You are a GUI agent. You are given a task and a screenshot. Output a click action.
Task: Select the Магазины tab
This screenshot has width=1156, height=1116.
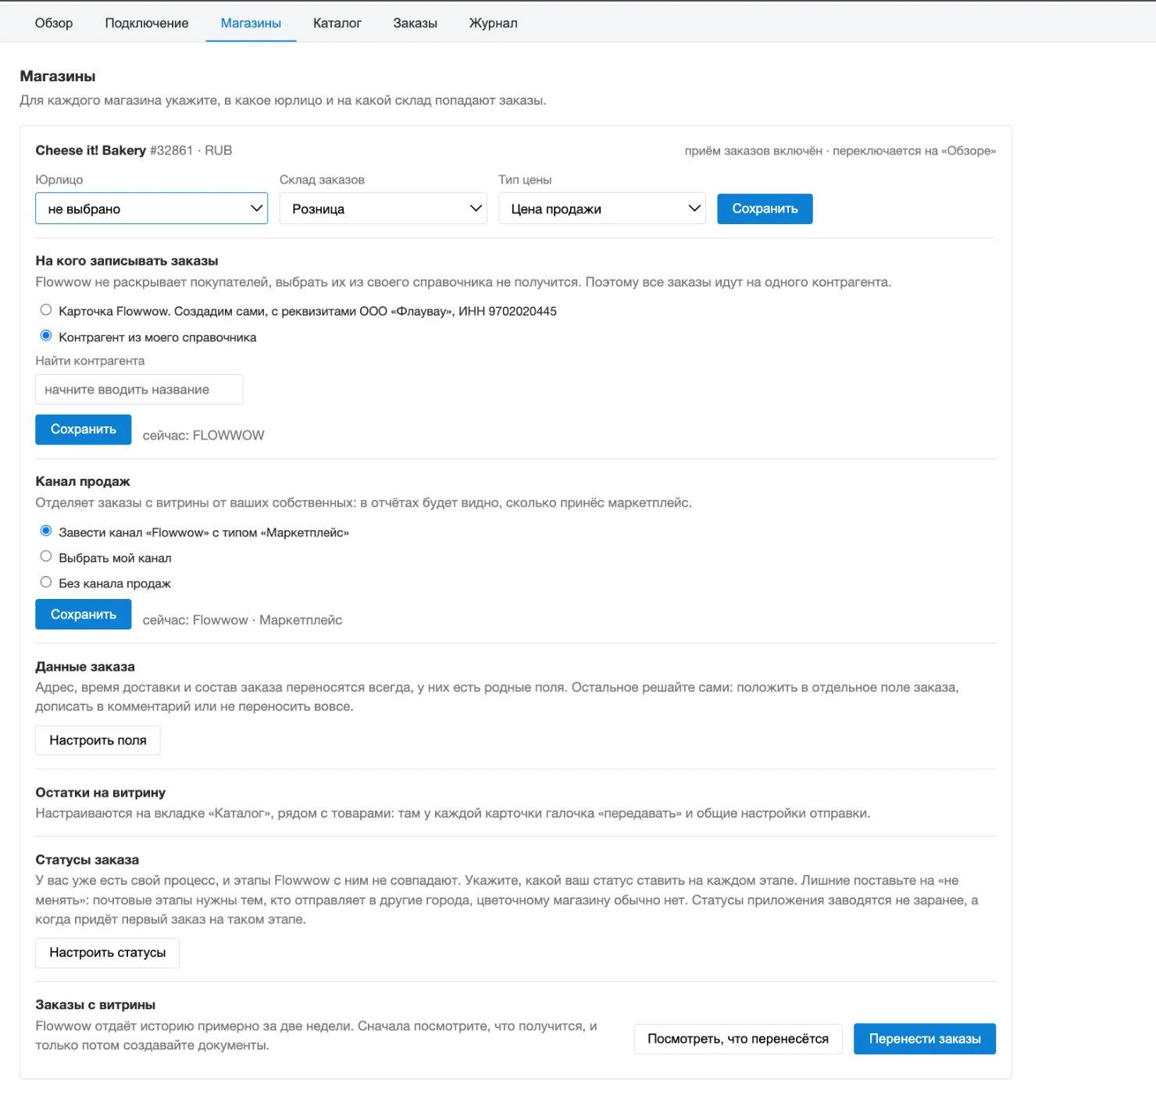251,23
